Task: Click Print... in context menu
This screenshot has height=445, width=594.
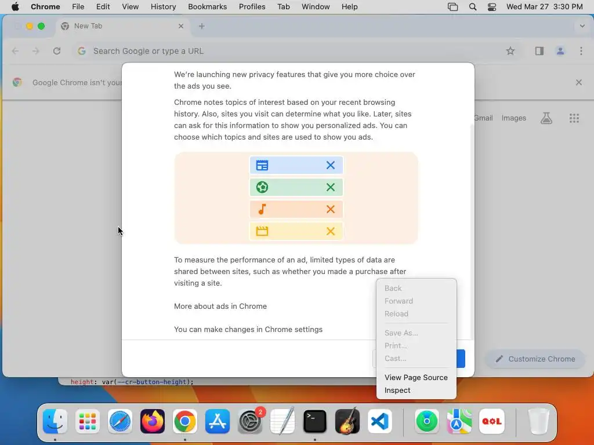Action: click(x=416, y=345)
